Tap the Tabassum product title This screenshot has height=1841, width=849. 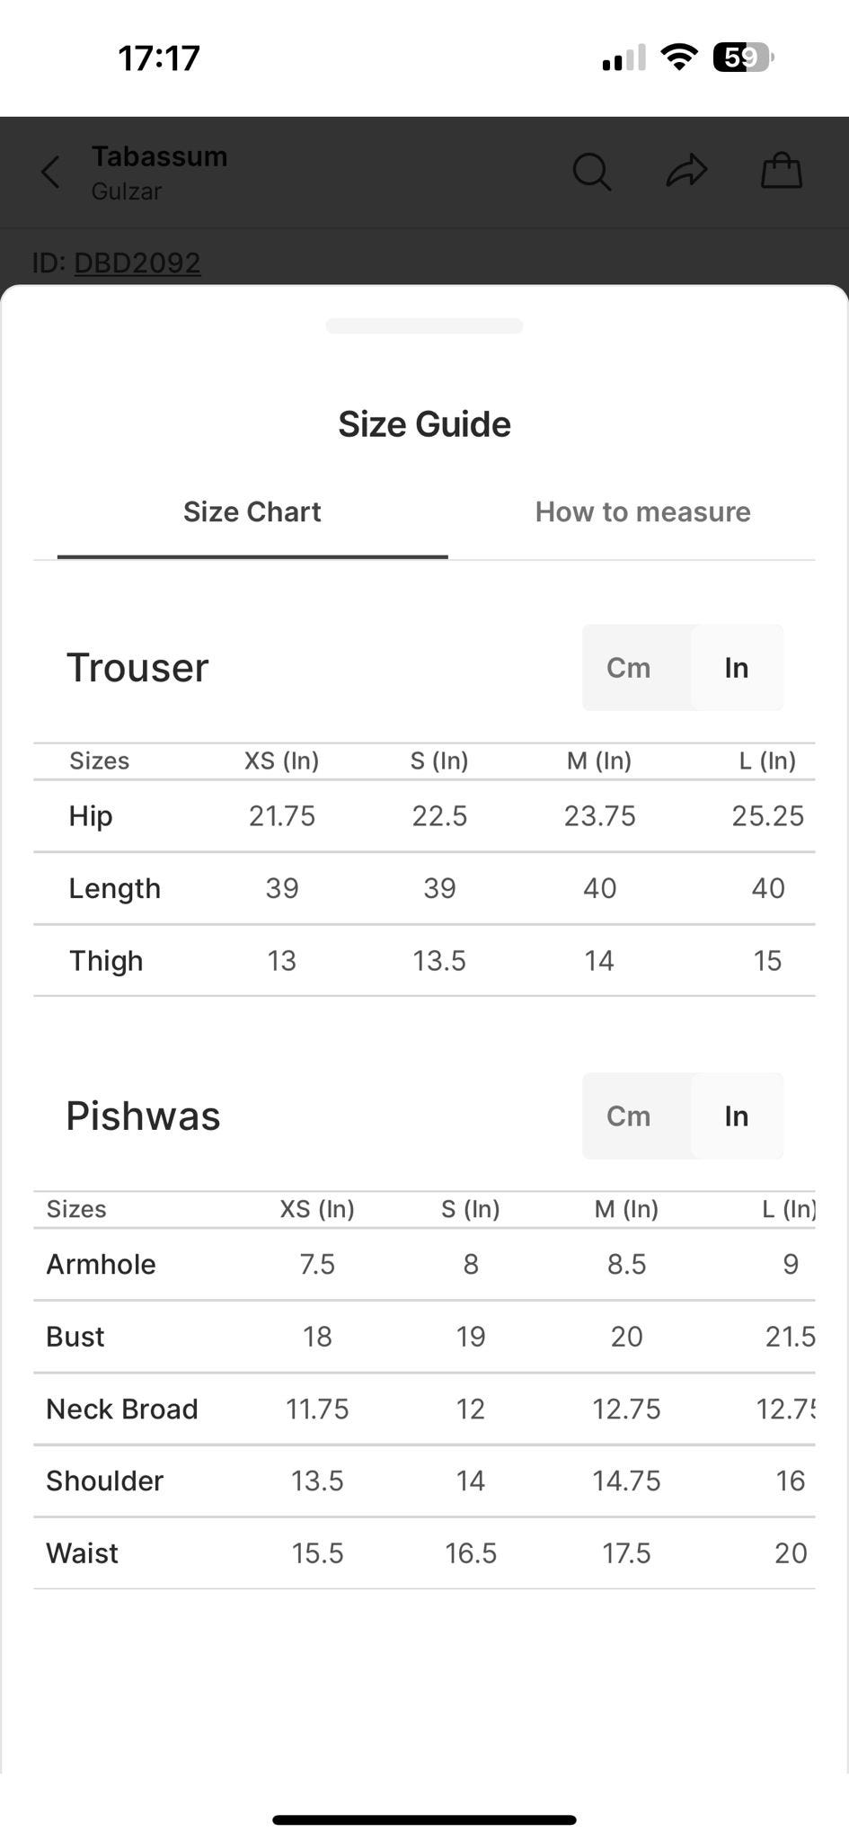pyautogui.click(x=159, y=156)
